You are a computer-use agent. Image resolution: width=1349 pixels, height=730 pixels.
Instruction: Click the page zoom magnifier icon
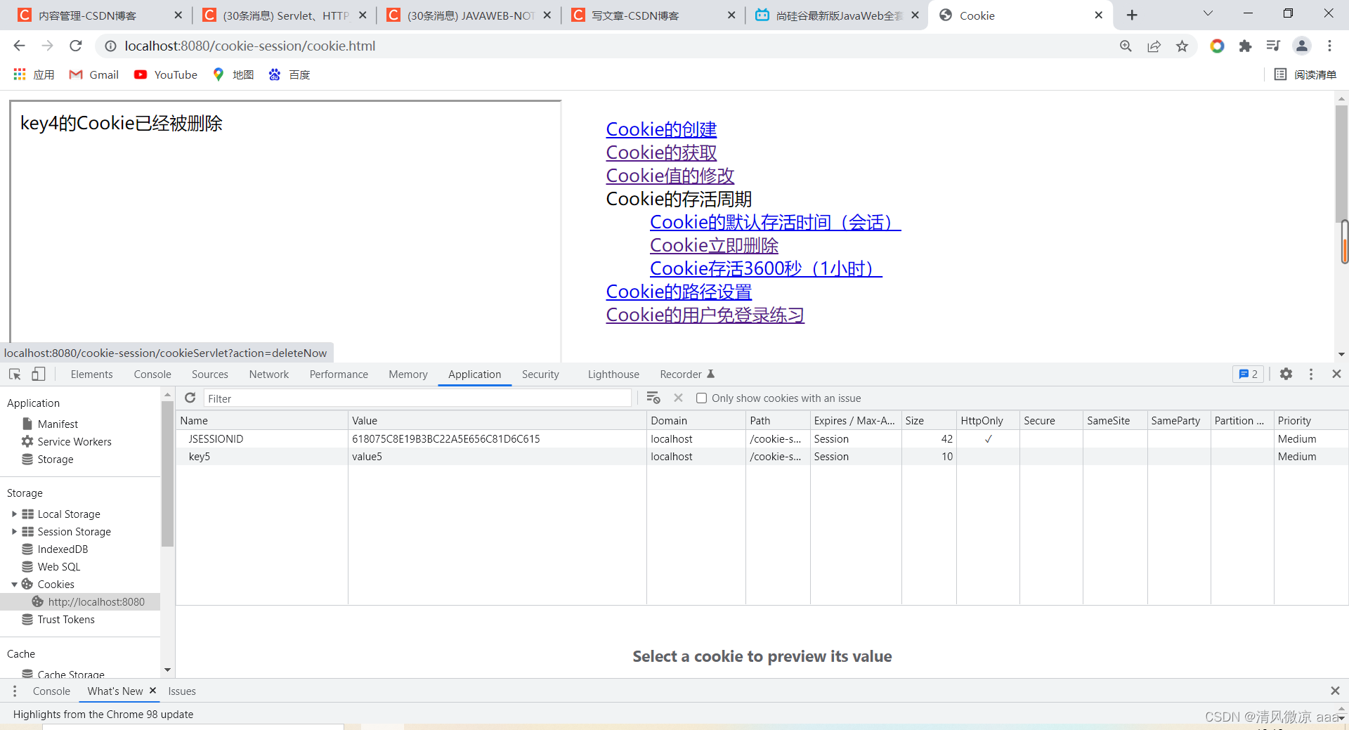1126,46
